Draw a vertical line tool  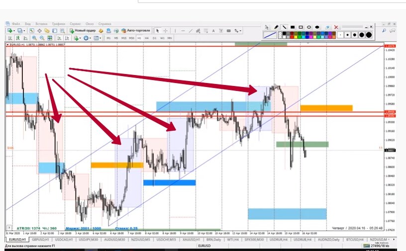[x=175, y=30]
